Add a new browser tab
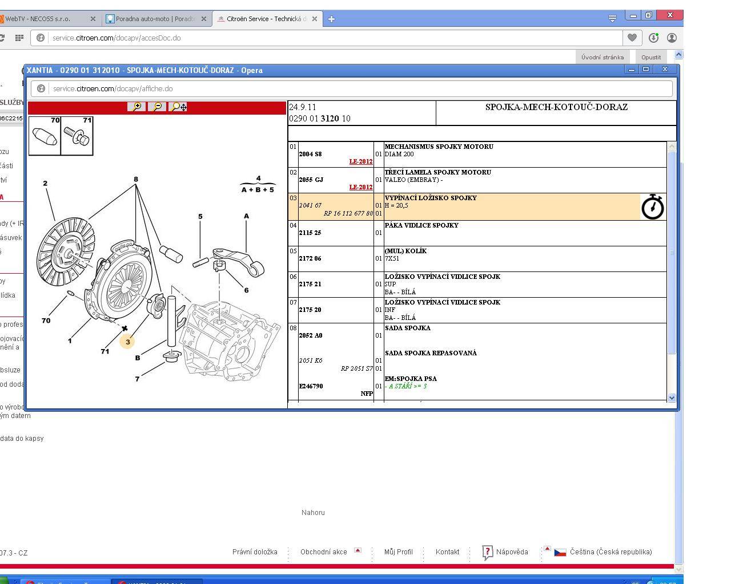Screen dimensions: 731x584 tap(331, 19)
